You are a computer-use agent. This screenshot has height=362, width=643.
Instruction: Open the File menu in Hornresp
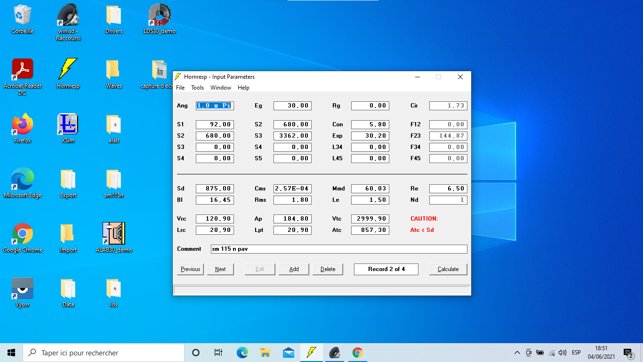click(x=180, y=88)
